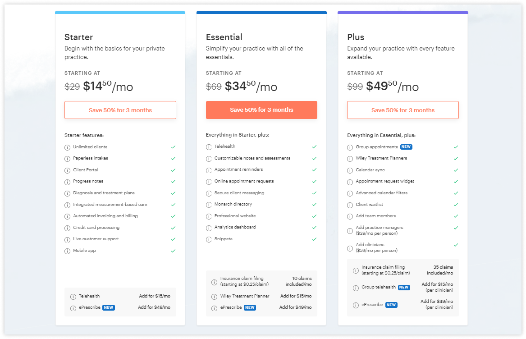The height and width of the screenshot is (339, 526).
Task: Click the Mobile app feature label
Action: point(85,251)
